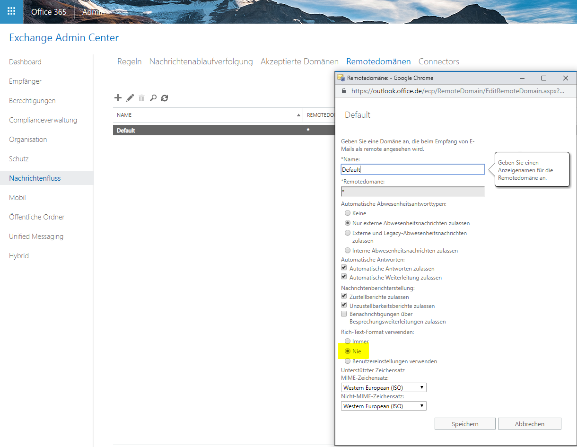Click the refresh icon in toolbar
577x447 pixels.
[165, 98]
